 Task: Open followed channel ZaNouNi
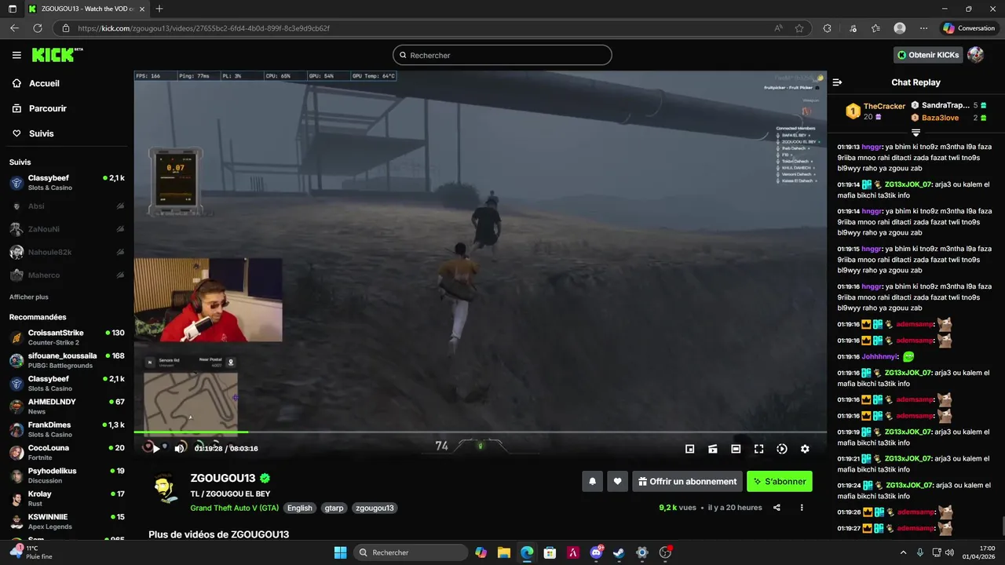(67, 229)
